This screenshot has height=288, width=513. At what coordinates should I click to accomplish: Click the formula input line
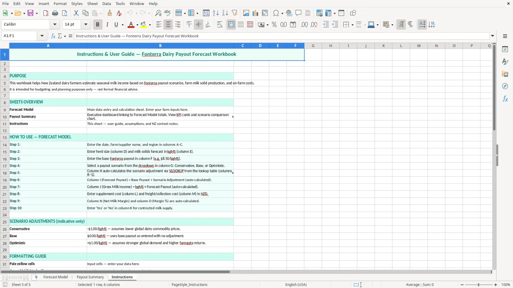[282, 36]
